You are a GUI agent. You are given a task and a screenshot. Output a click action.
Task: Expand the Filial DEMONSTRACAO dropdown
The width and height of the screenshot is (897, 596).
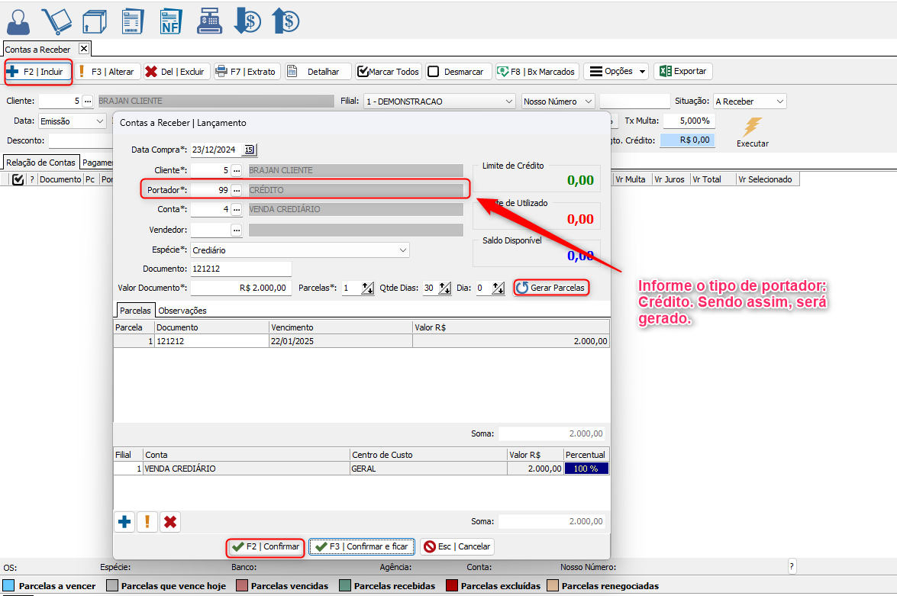[509, 101]
